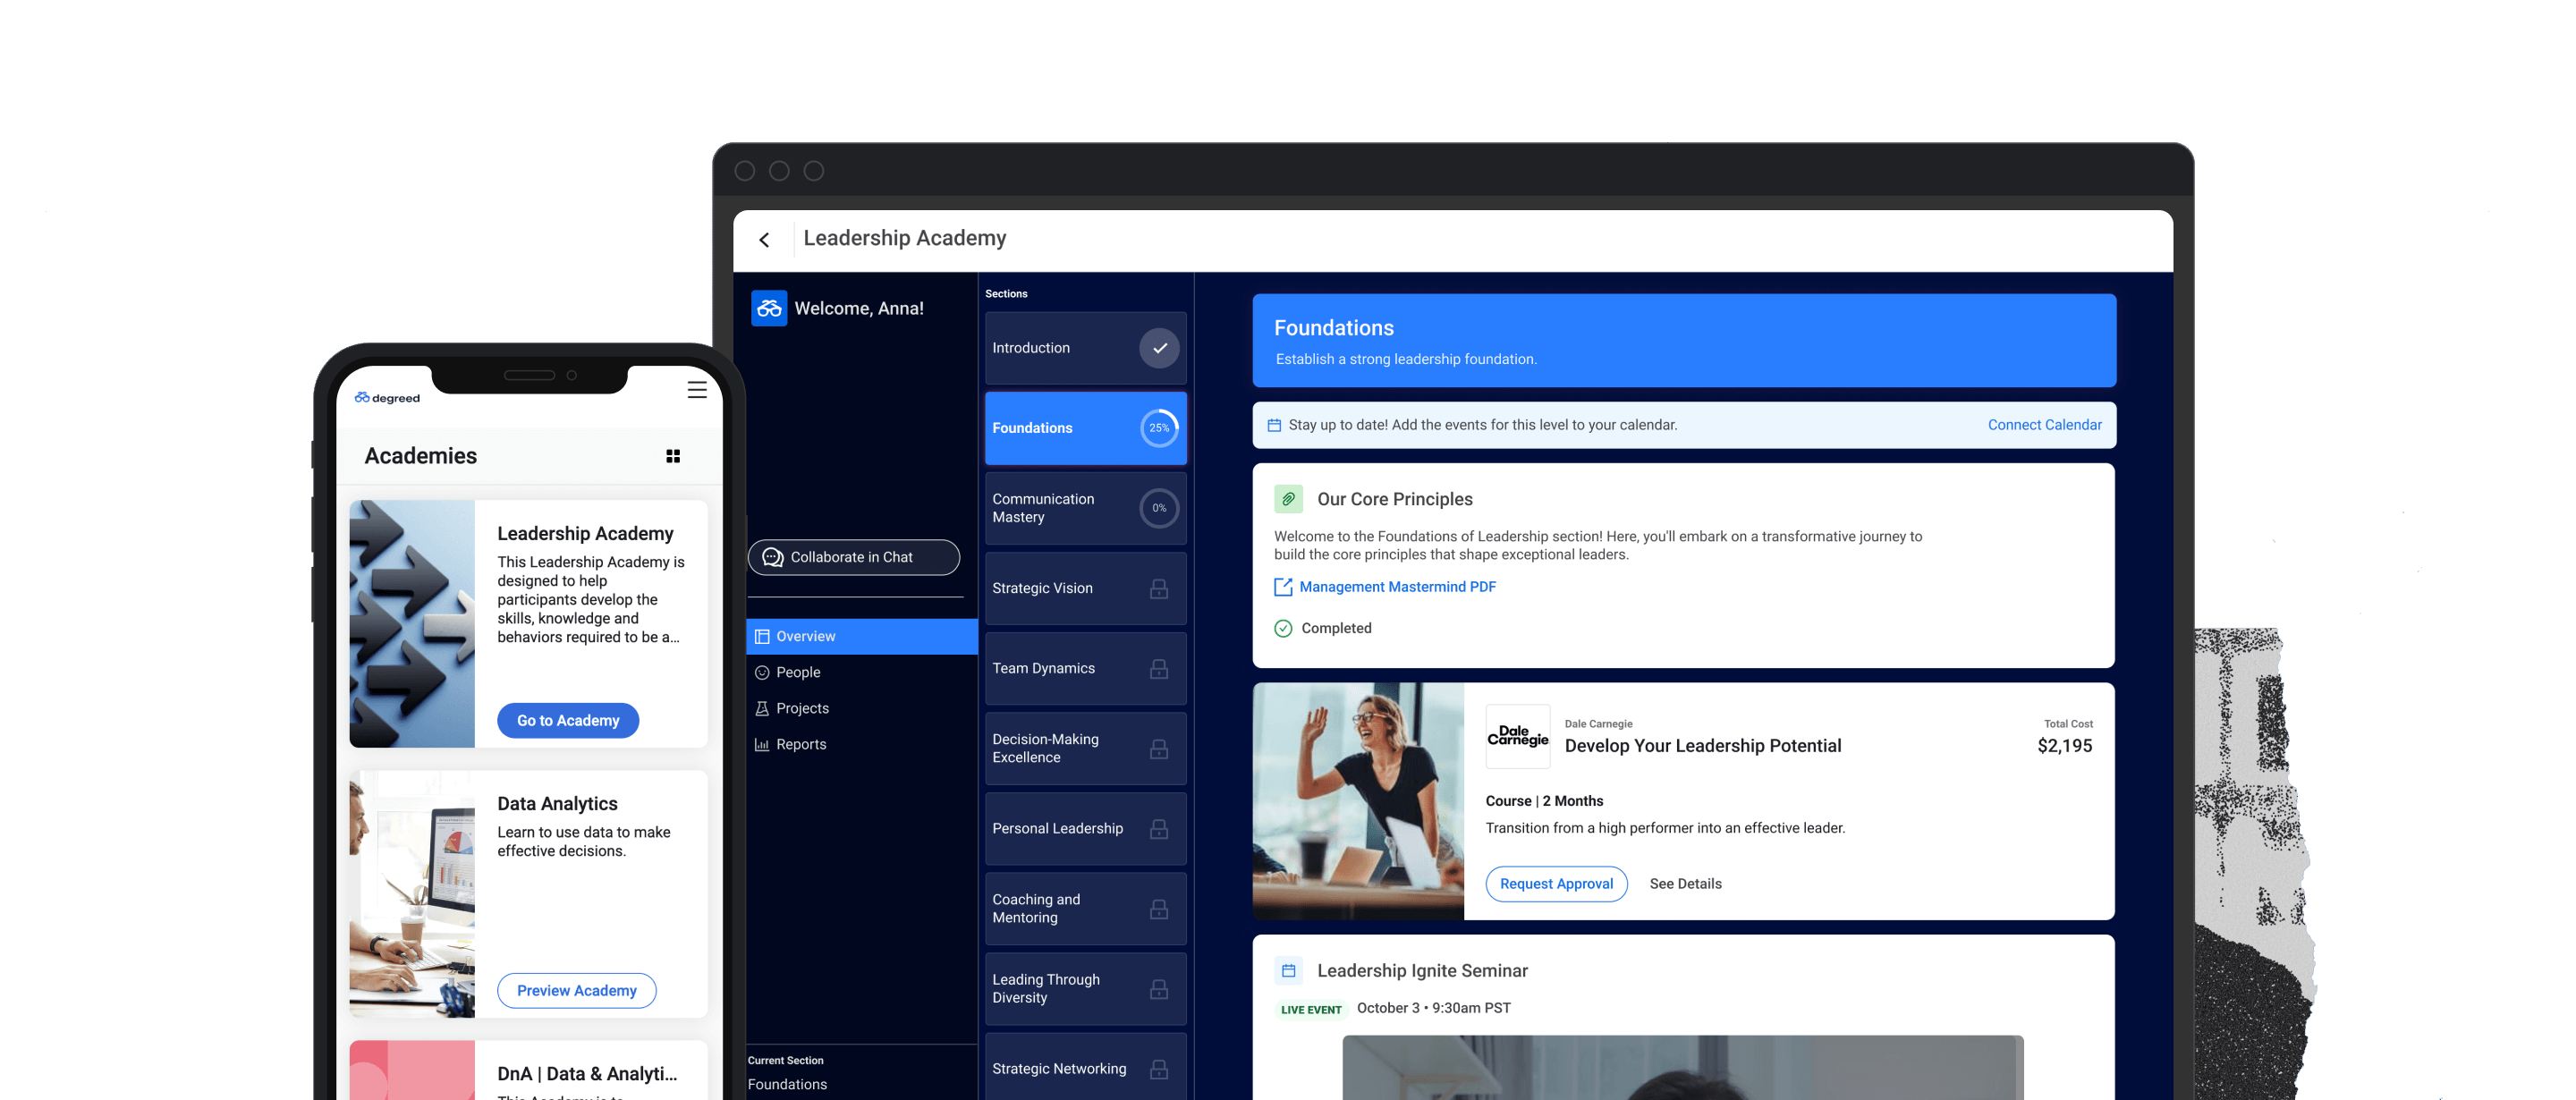Click the Foundations 25% progress ring
The width and height of the screenshot is (2576, 1100).
tap(1159, 428)
